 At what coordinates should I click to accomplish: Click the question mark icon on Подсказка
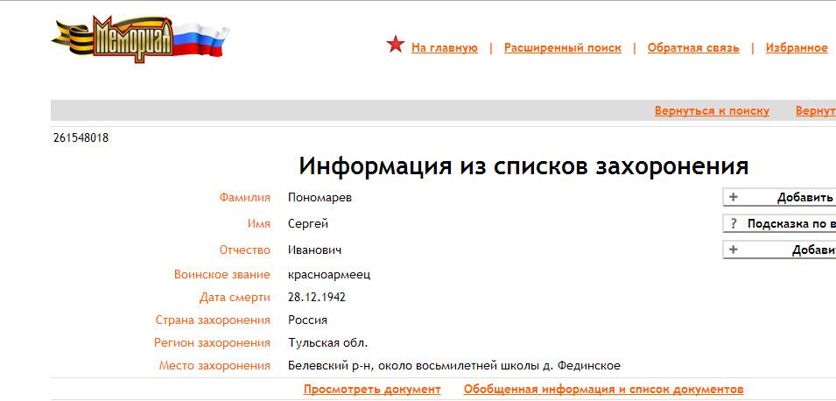[x=734, y=224]
